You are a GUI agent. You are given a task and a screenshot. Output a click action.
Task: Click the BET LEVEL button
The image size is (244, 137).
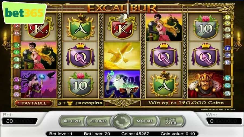pos(72,121)
